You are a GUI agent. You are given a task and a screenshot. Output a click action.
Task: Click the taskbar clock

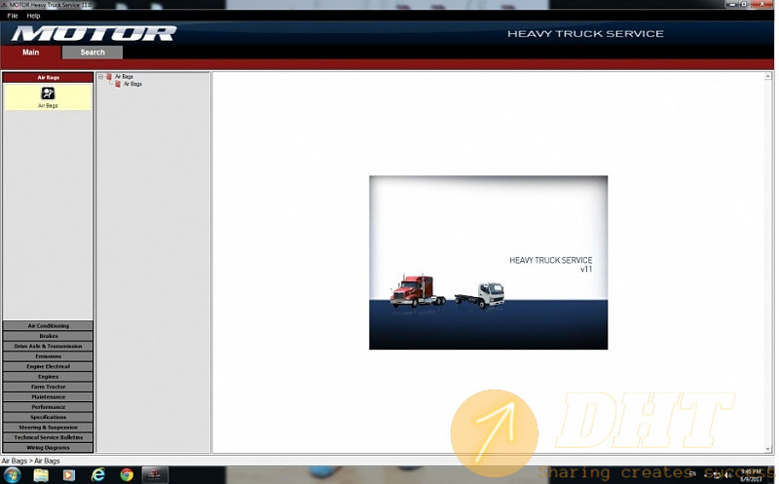tap(751, 475)
